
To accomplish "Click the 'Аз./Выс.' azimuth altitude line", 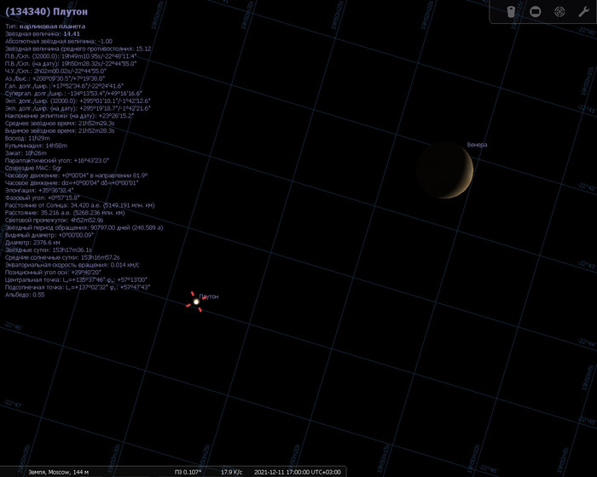I will click(x=55, y=78).
